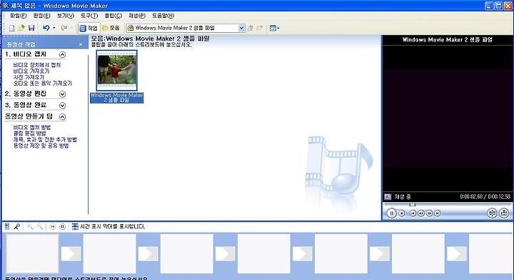Click the narrate timeline microphone icon
This screenshot has height=280, width=514.
(x=16, y=226)
